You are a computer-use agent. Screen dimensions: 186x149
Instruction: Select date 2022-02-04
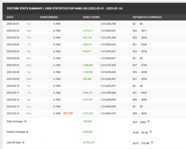[x=13, y=44]
